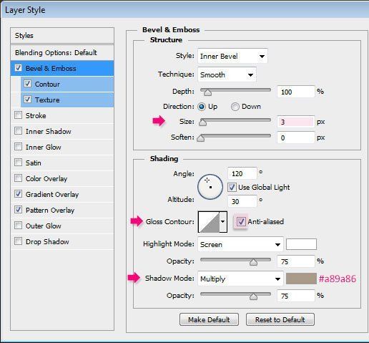Expand the Shadow Mode Multiply dropdown

point(240,279)
